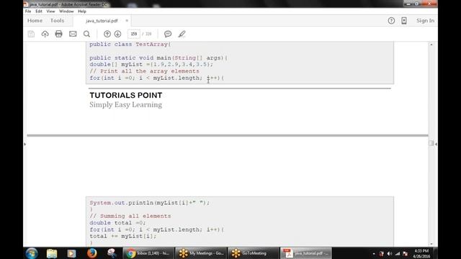Viewport: 461px width, 259px height.
Task: Add a comment with the speech bubble icon
Action: click(x=168, y=34)
